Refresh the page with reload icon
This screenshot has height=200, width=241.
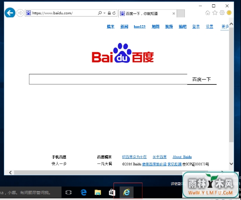[114, 13]
